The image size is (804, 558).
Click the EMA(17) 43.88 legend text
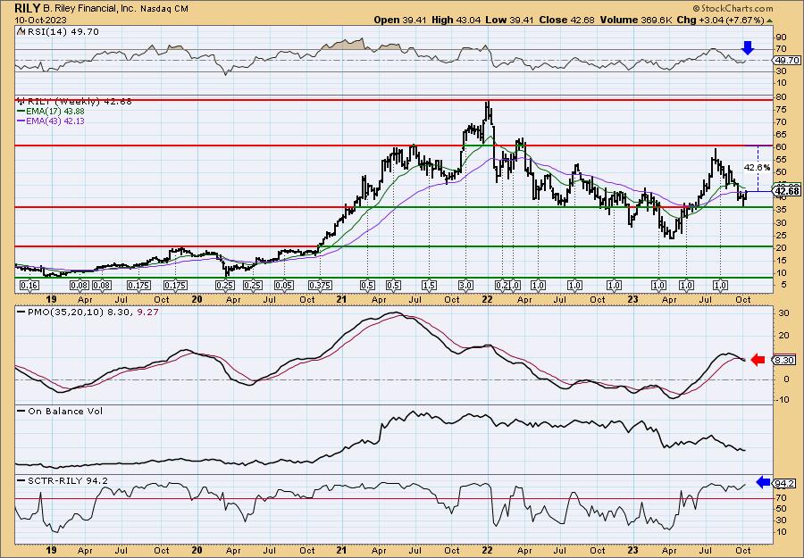[x=54, y=112]
